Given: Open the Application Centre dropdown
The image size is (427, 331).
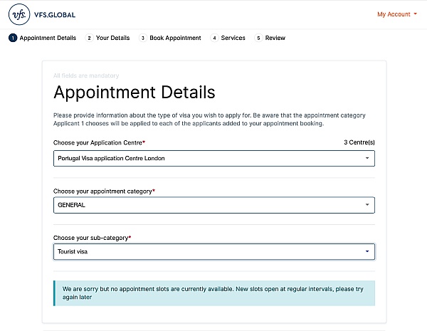Looking at the screenshot, I should (x=214, y=158).
